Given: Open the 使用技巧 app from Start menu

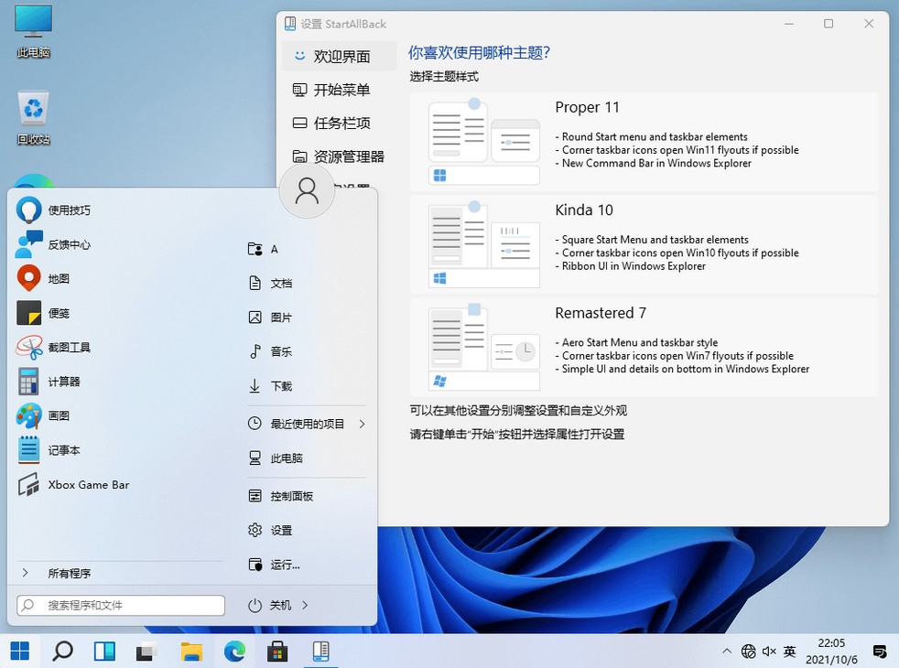Looking at the screenshot, I should click(54, 210).
